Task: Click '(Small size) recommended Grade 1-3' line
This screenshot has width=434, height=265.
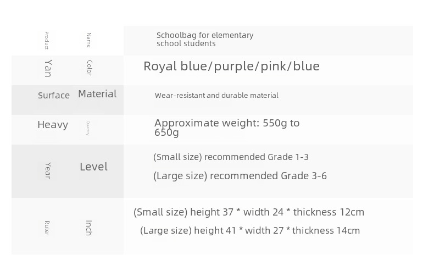Action: point(231,157)
